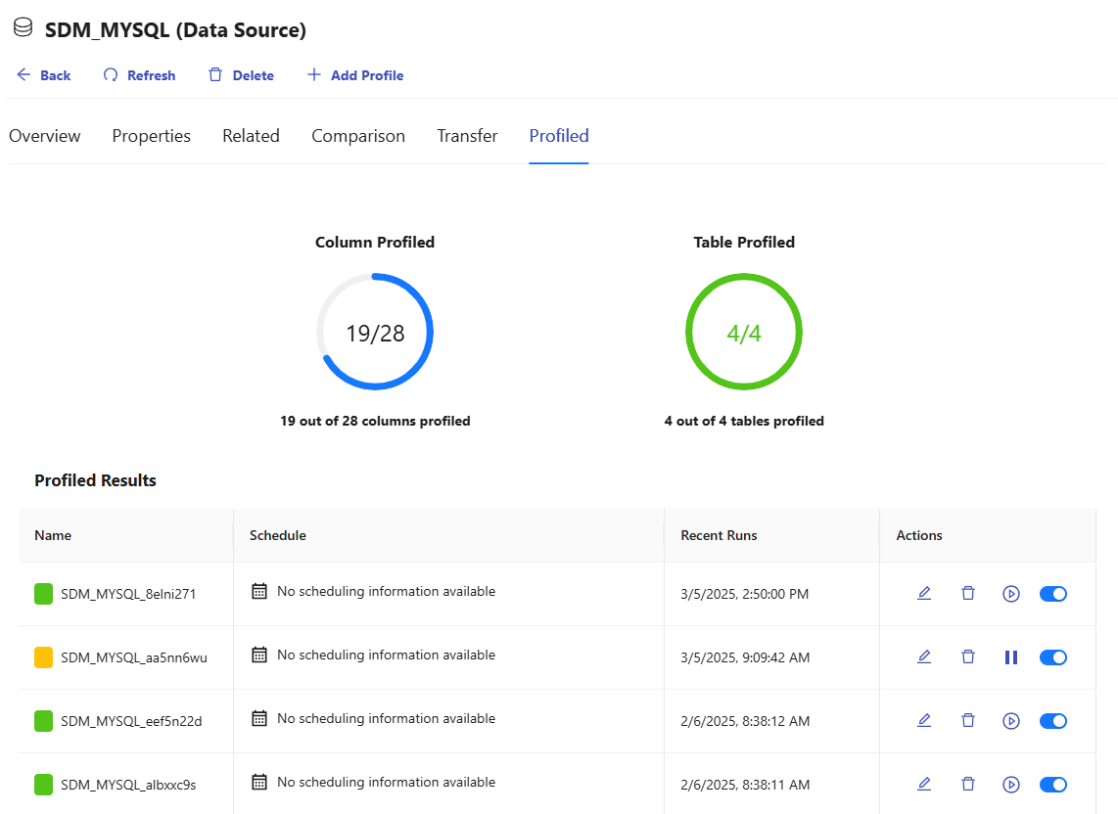The image size is (1118, 814).
Task: Delete profile SDM_MYSQL_aa5nn6wu using trash icon
Action: 968,656
